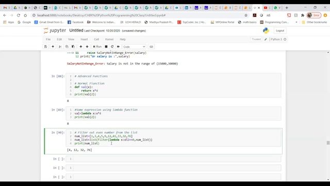330x186 pixels.
Task: Click the Python logo icon
Action: 266,30
